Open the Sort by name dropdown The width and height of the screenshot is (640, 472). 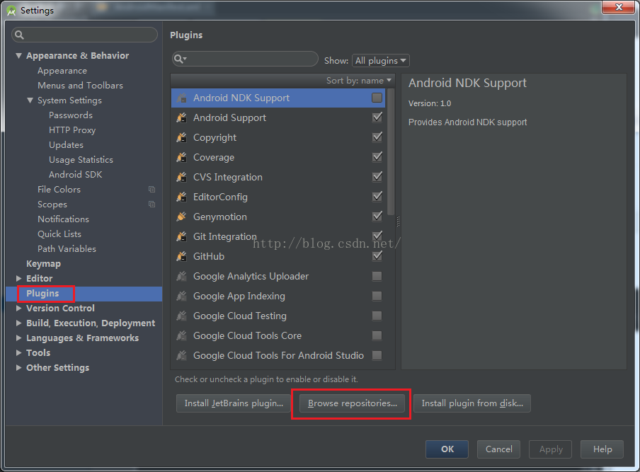(x=359, y=81)
